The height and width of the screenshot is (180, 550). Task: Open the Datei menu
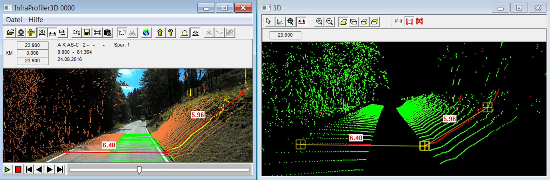click(x=14, y=20)
